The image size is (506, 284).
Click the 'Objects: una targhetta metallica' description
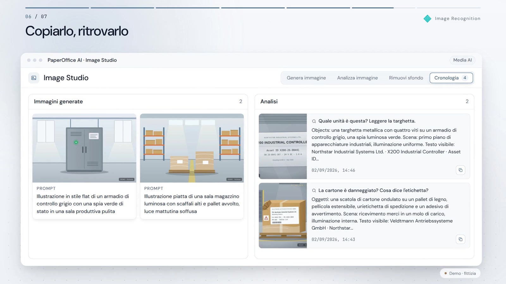pyautogui.click(x=386, y=145)
